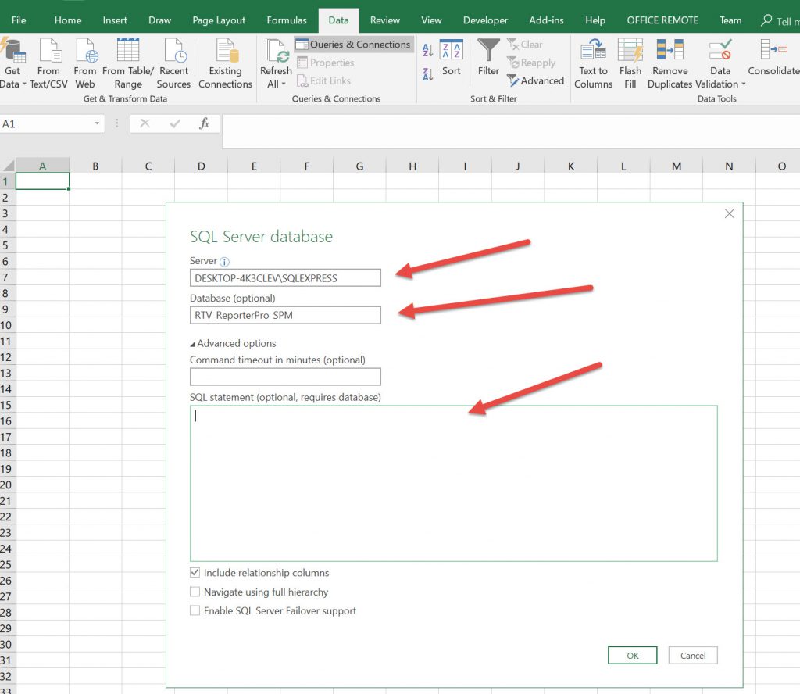Switch to the Formulas tab
This screenshot has width=800, height=694.
287,20
